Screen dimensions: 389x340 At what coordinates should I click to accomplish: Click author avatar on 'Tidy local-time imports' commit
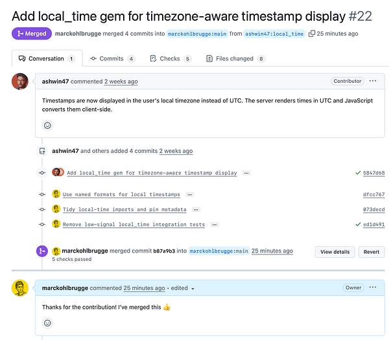[x=56, y=209]
